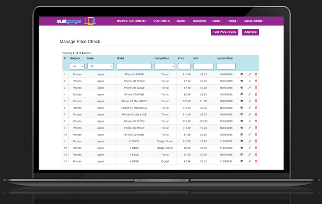Open the Documents page

point(199,21)
